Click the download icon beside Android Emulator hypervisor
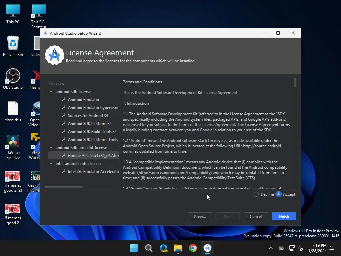 tap(64, 108)
